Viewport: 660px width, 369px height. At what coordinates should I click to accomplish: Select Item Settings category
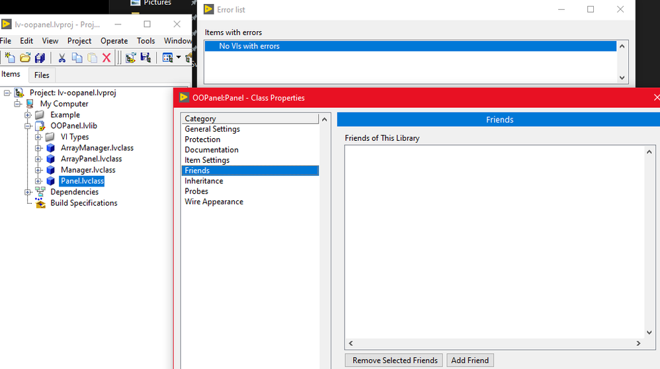[250, 160]
